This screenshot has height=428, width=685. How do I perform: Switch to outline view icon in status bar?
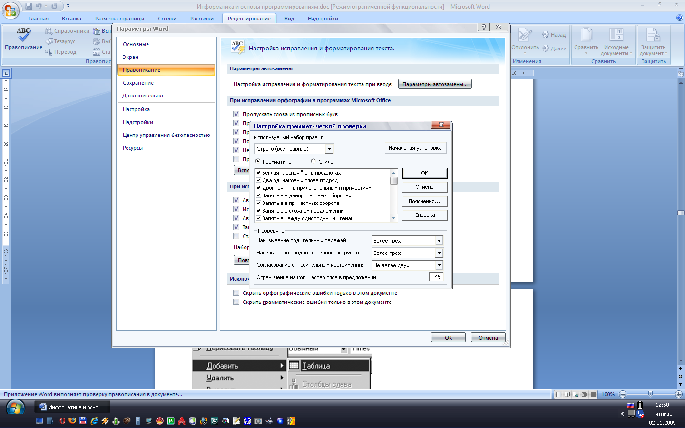(x=584, y=394)
